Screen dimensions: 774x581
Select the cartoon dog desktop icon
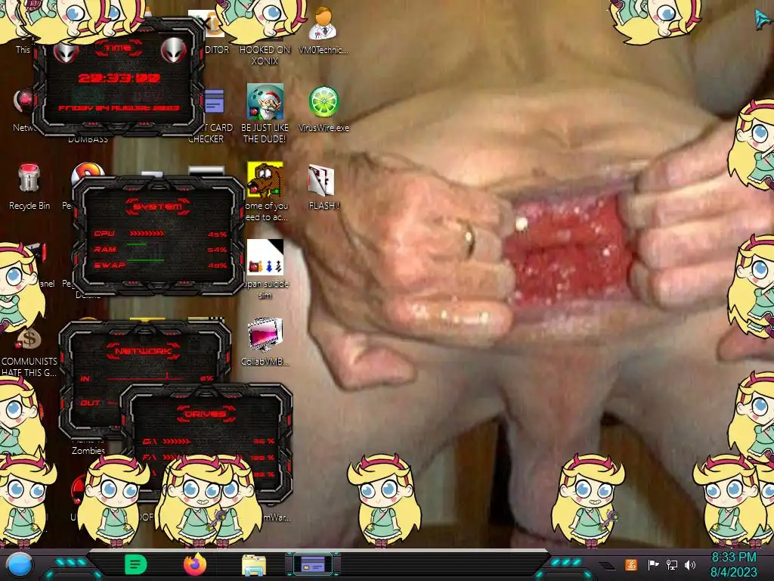(x=265, y=180)
